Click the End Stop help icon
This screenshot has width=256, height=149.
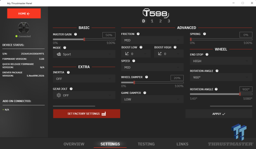point(207,54)
